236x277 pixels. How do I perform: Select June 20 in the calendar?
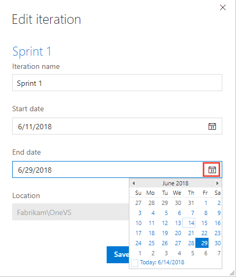(x=178, y=233)
